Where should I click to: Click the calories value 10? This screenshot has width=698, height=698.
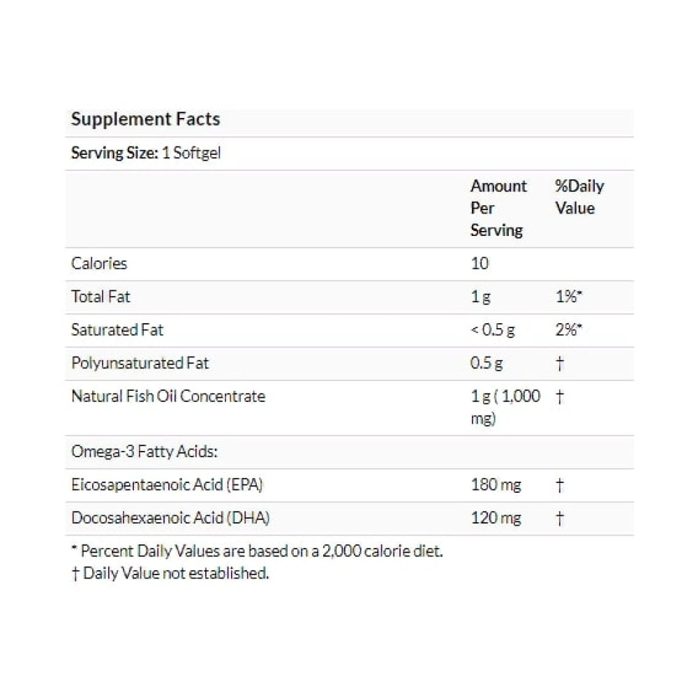(x=480, y=264)
